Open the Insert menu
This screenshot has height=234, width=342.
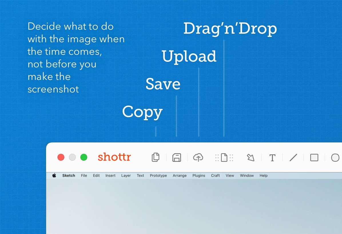tap(110, 175)
